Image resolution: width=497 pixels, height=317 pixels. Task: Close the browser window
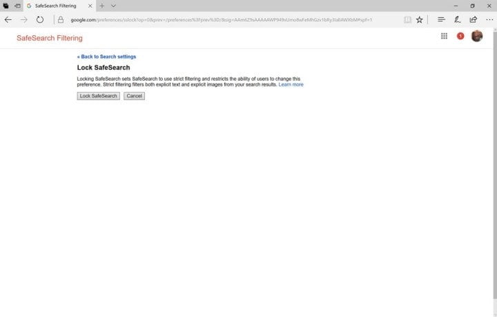coord(489,6)
